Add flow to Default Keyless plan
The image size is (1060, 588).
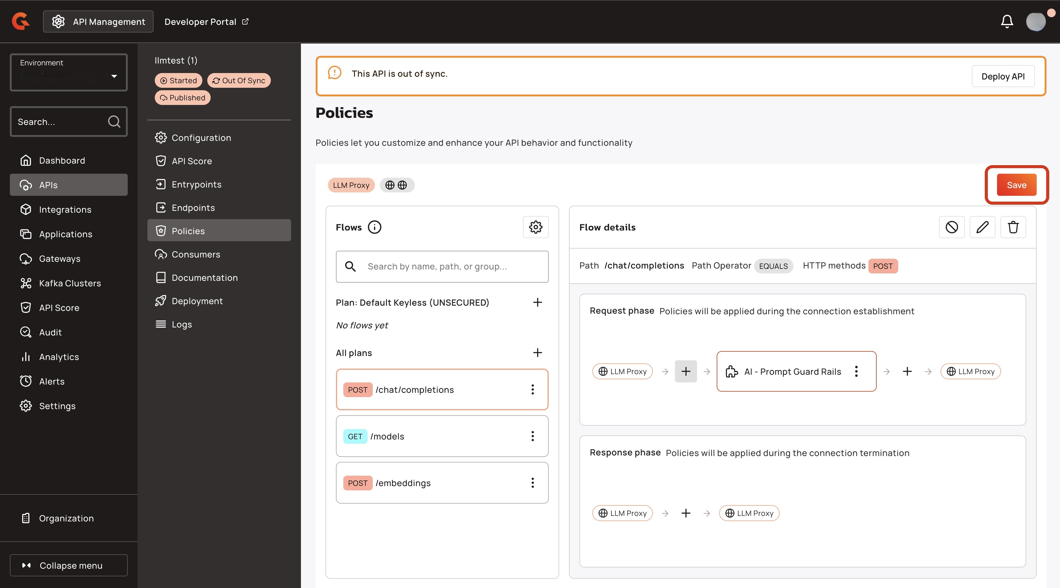(x=537, y=302)
